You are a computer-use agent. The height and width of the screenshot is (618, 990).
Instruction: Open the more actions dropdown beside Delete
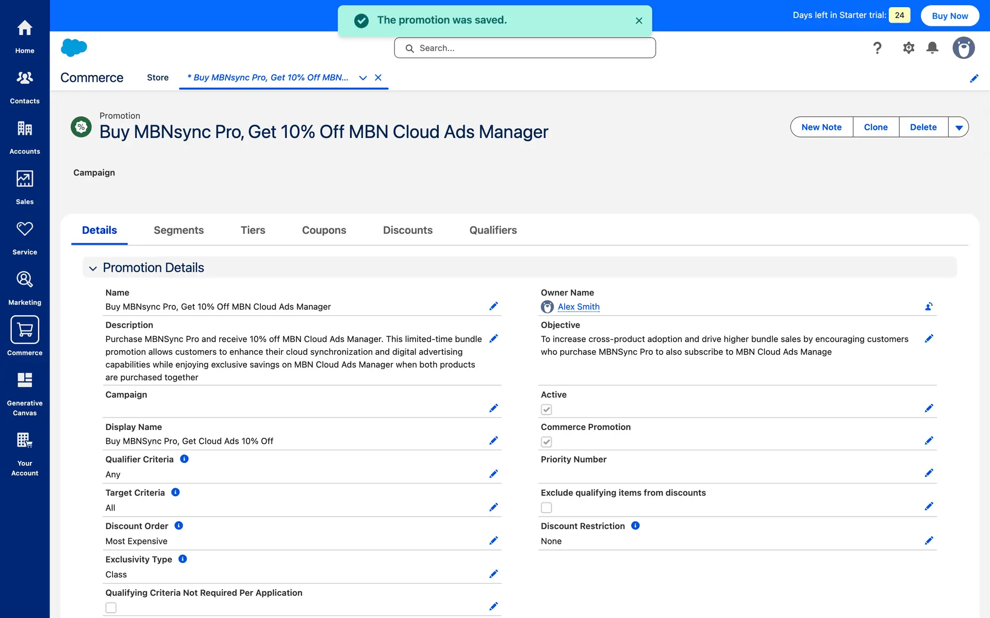(959, 127)
